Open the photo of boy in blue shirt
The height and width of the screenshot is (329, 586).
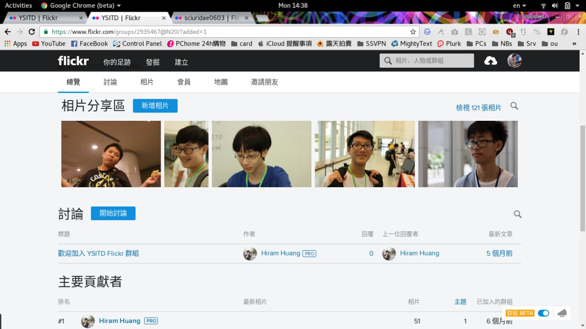coord(261,154)
